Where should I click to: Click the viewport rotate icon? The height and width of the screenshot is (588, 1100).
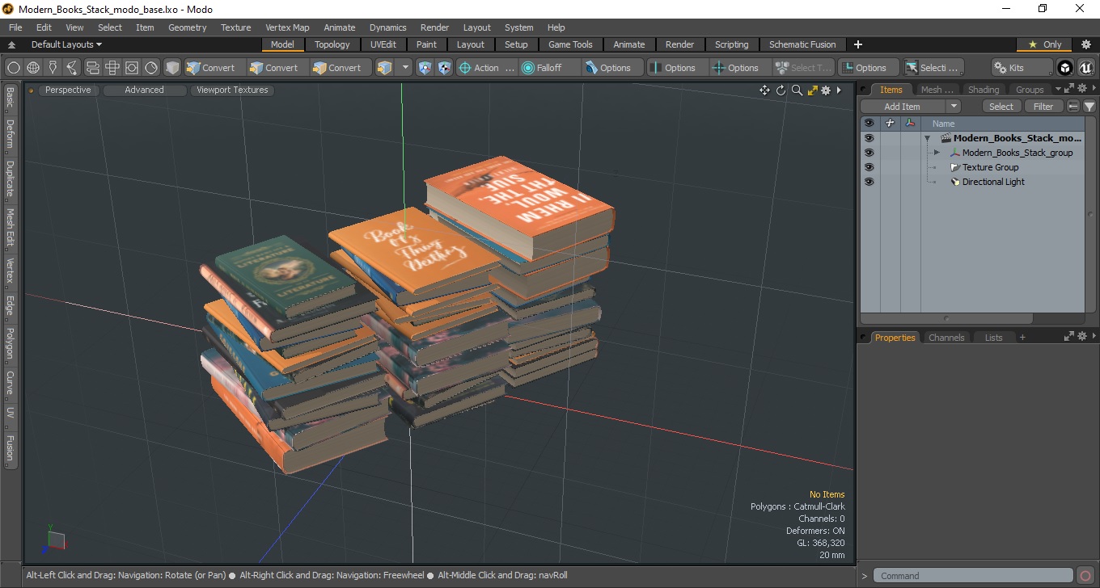click(781, 90)
